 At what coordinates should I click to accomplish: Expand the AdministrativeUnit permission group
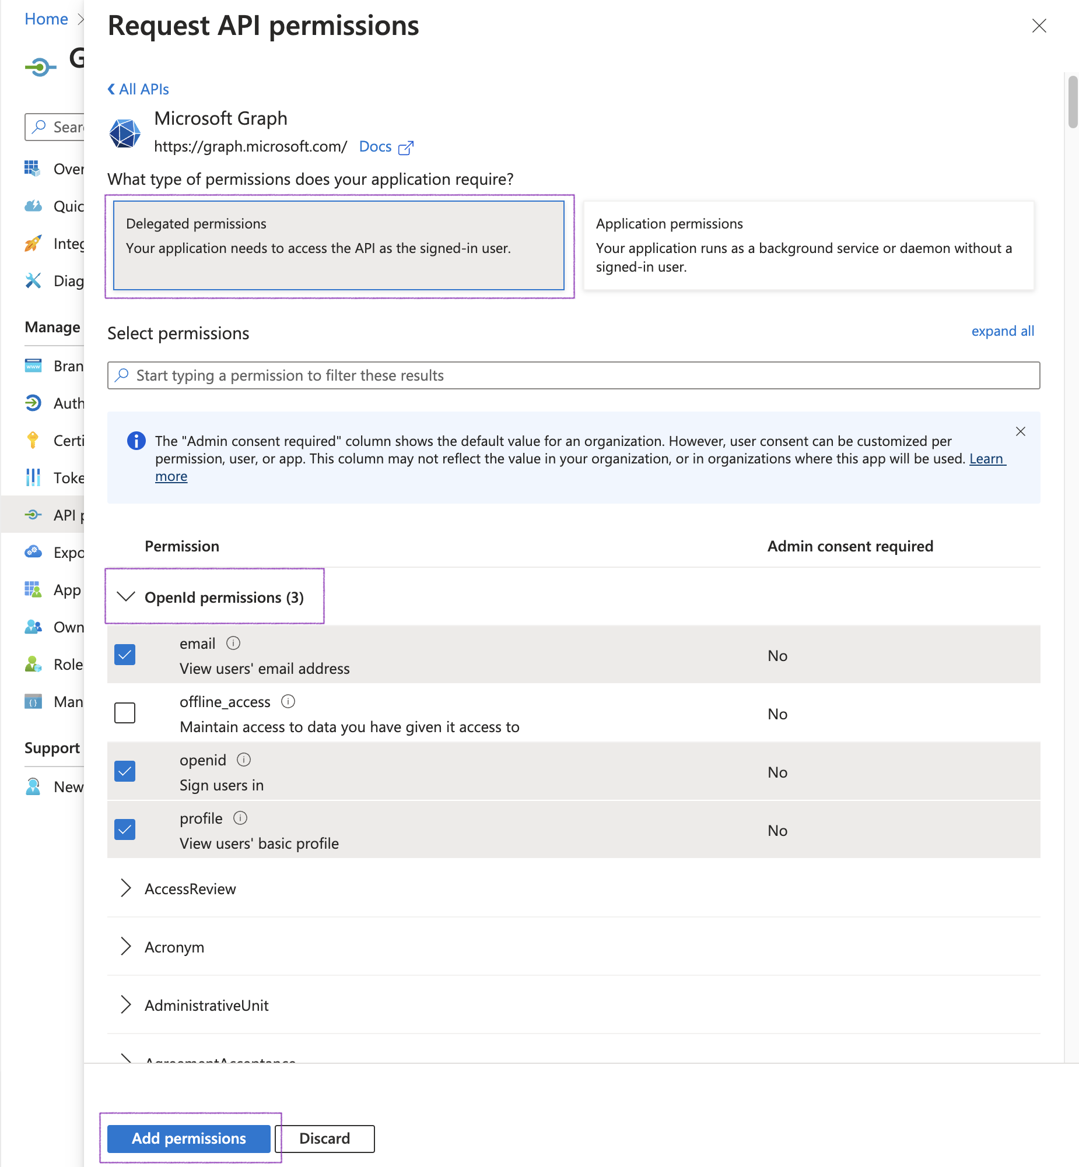pyautogui.click(x=126, y=1006)
